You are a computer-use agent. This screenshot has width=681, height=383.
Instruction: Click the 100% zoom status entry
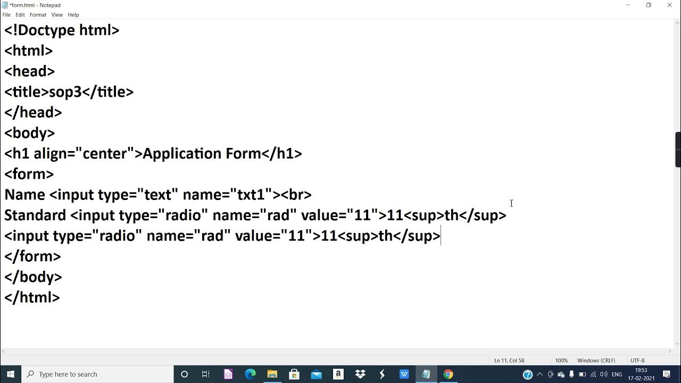[561, 361]
